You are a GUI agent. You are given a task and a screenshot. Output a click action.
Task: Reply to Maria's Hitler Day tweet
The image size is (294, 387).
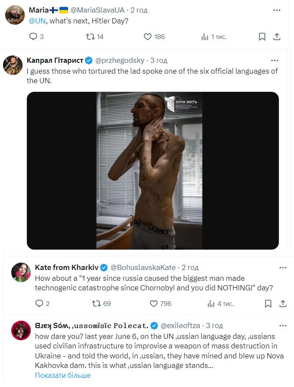[x=33, y=37]
